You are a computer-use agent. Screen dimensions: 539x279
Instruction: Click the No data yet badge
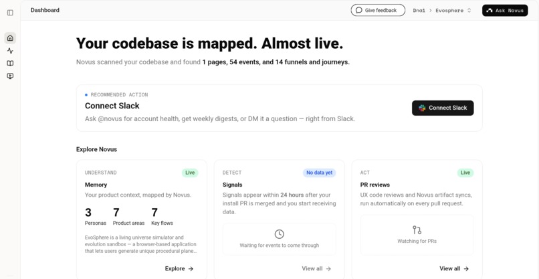click(x=320, y=173)
